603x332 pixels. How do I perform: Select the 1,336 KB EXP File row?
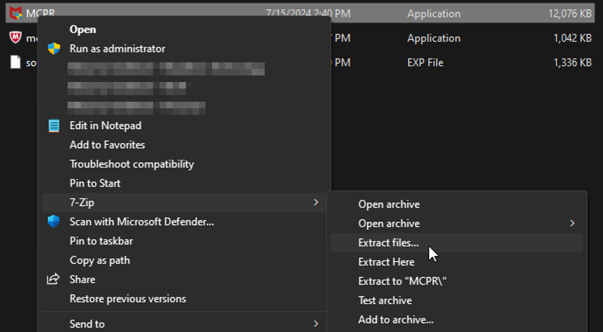[460, 63]
